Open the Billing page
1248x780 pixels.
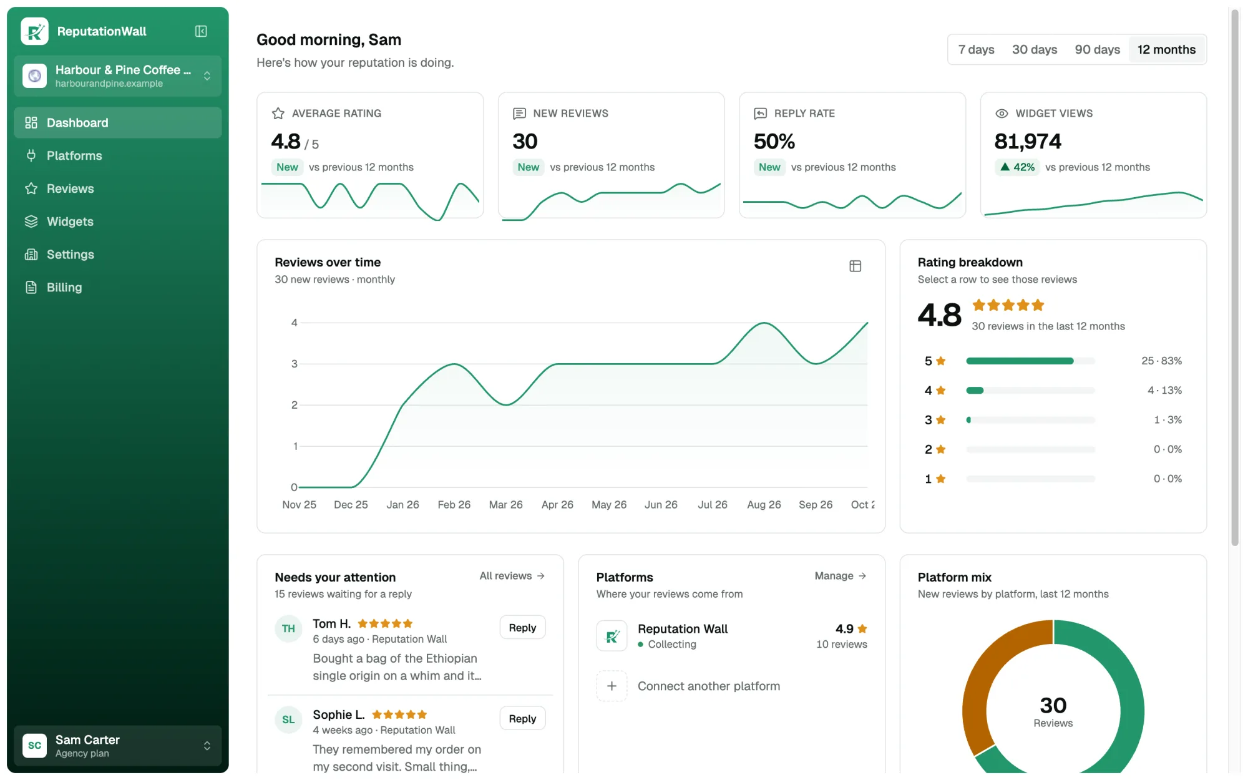pyautogui.click(x=118, y=288)
